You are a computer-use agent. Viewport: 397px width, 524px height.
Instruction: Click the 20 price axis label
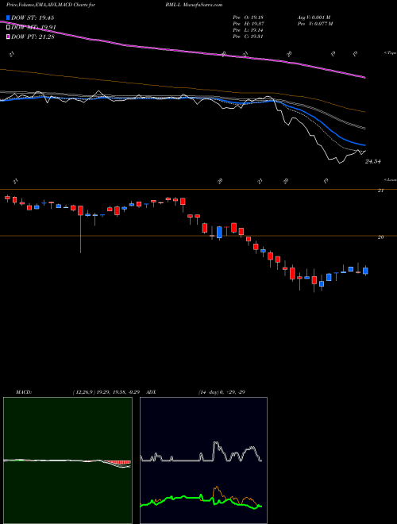pos(380,237)
